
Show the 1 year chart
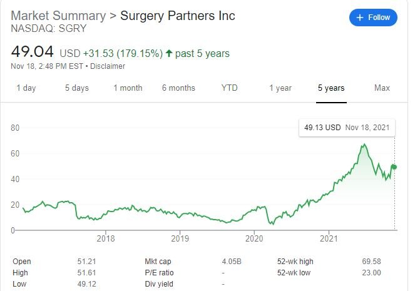tap(280, 88)
